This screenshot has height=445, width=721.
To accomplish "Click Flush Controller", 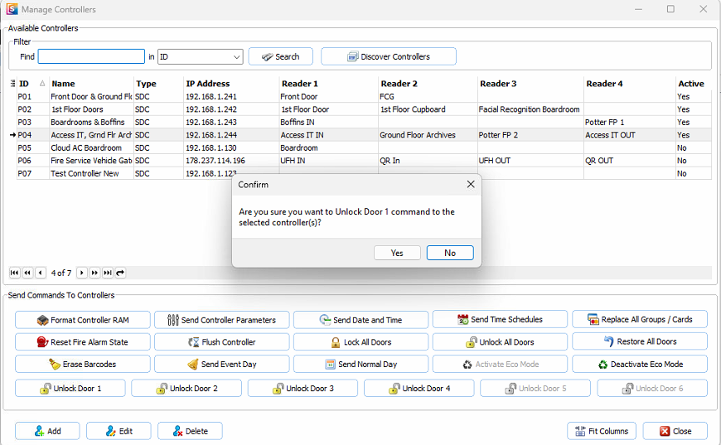I will click(x=221, y=342).
